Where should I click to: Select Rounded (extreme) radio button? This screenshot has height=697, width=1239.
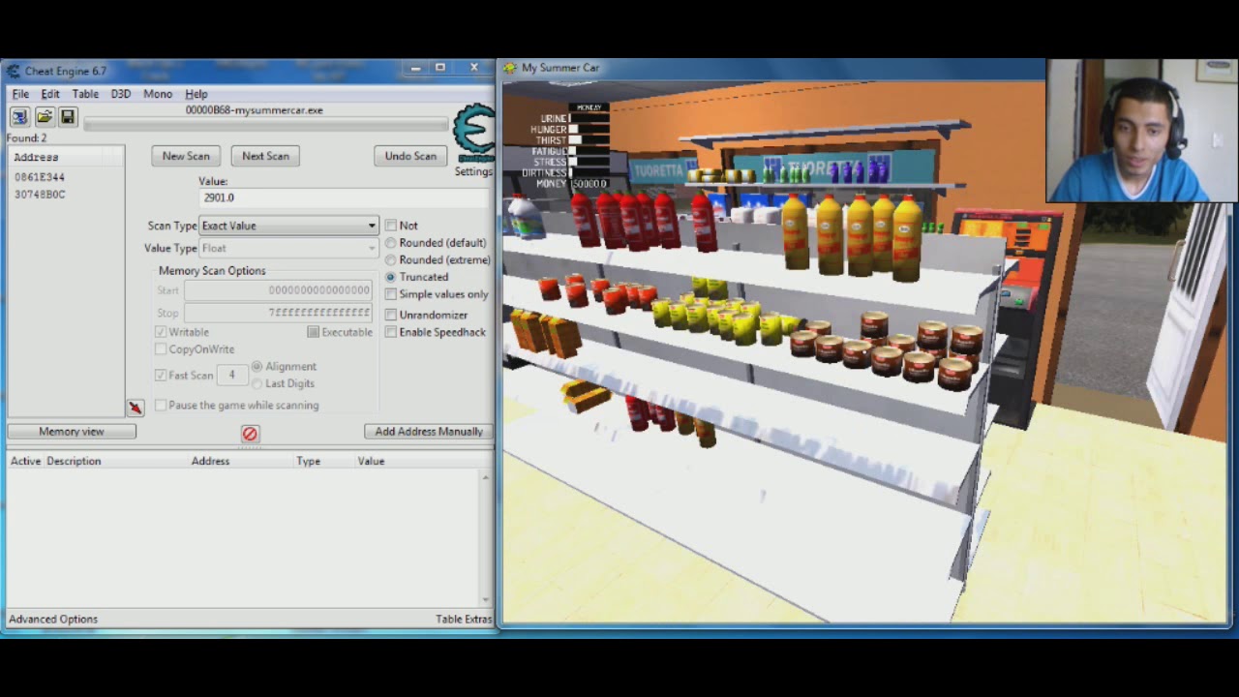coord(391,260)
